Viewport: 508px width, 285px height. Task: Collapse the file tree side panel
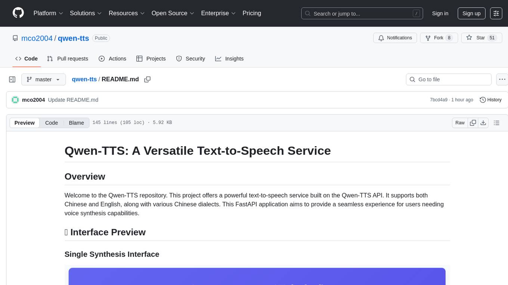[12, 79]
